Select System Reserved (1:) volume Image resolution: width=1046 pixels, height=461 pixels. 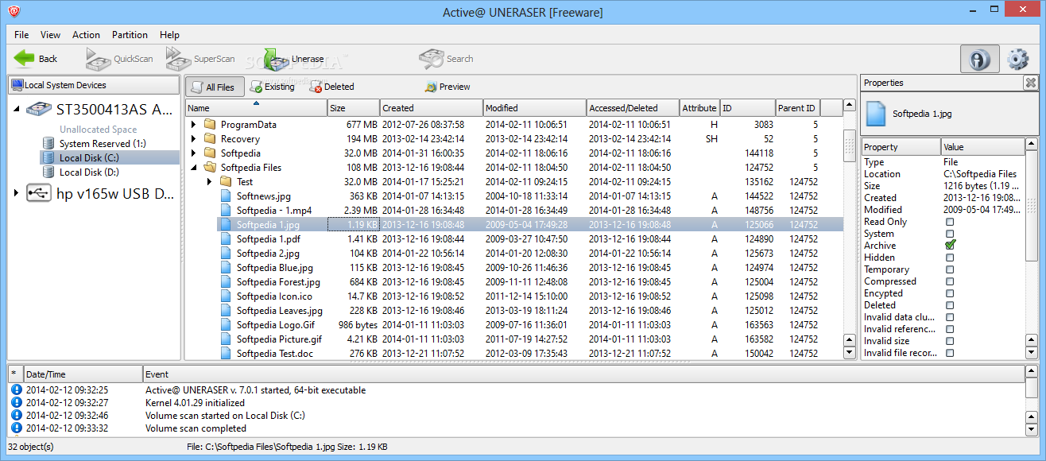[95, 144]
